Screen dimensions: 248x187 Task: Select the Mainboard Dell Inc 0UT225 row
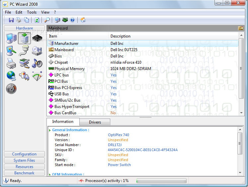(143, 50)
